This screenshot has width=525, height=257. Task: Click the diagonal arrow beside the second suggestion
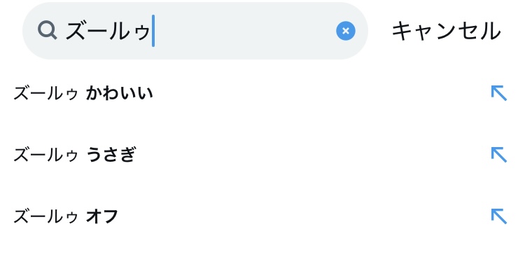pyautogui.click(x=498, y=155)
